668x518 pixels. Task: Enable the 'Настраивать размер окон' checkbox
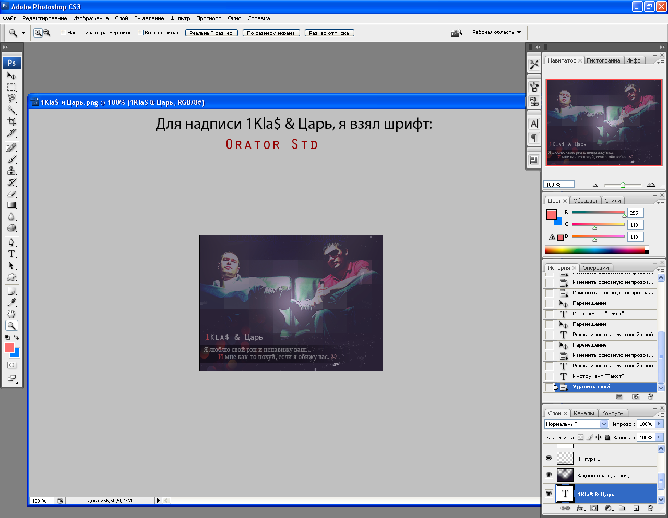[64, 33]
